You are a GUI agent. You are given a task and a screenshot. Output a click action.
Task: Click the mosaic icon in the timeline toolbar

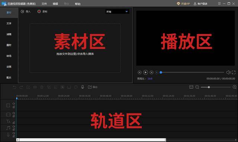point(62,87)
